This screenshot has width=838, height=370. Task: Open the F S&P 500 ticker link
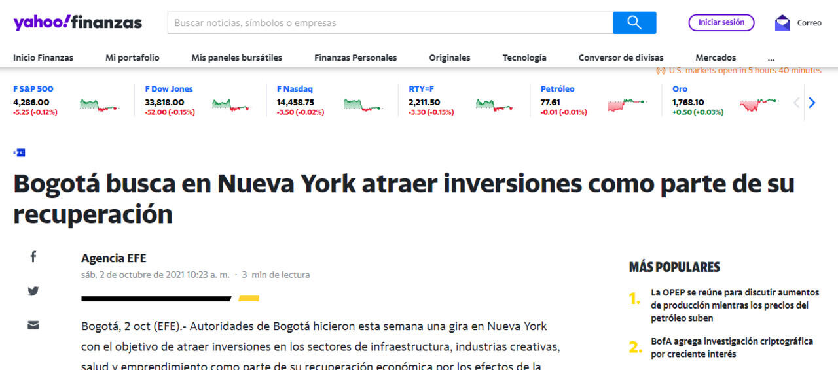33,89
